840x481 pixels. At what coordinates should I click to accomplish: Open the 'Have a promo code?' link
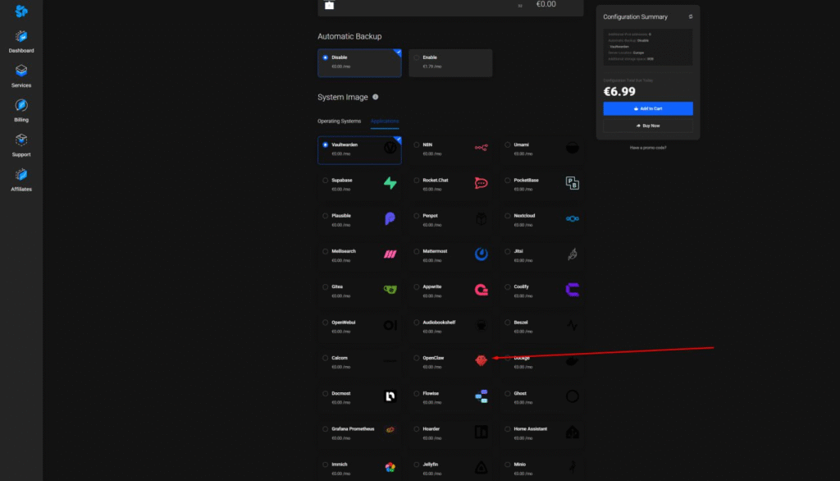coord(647,148)
